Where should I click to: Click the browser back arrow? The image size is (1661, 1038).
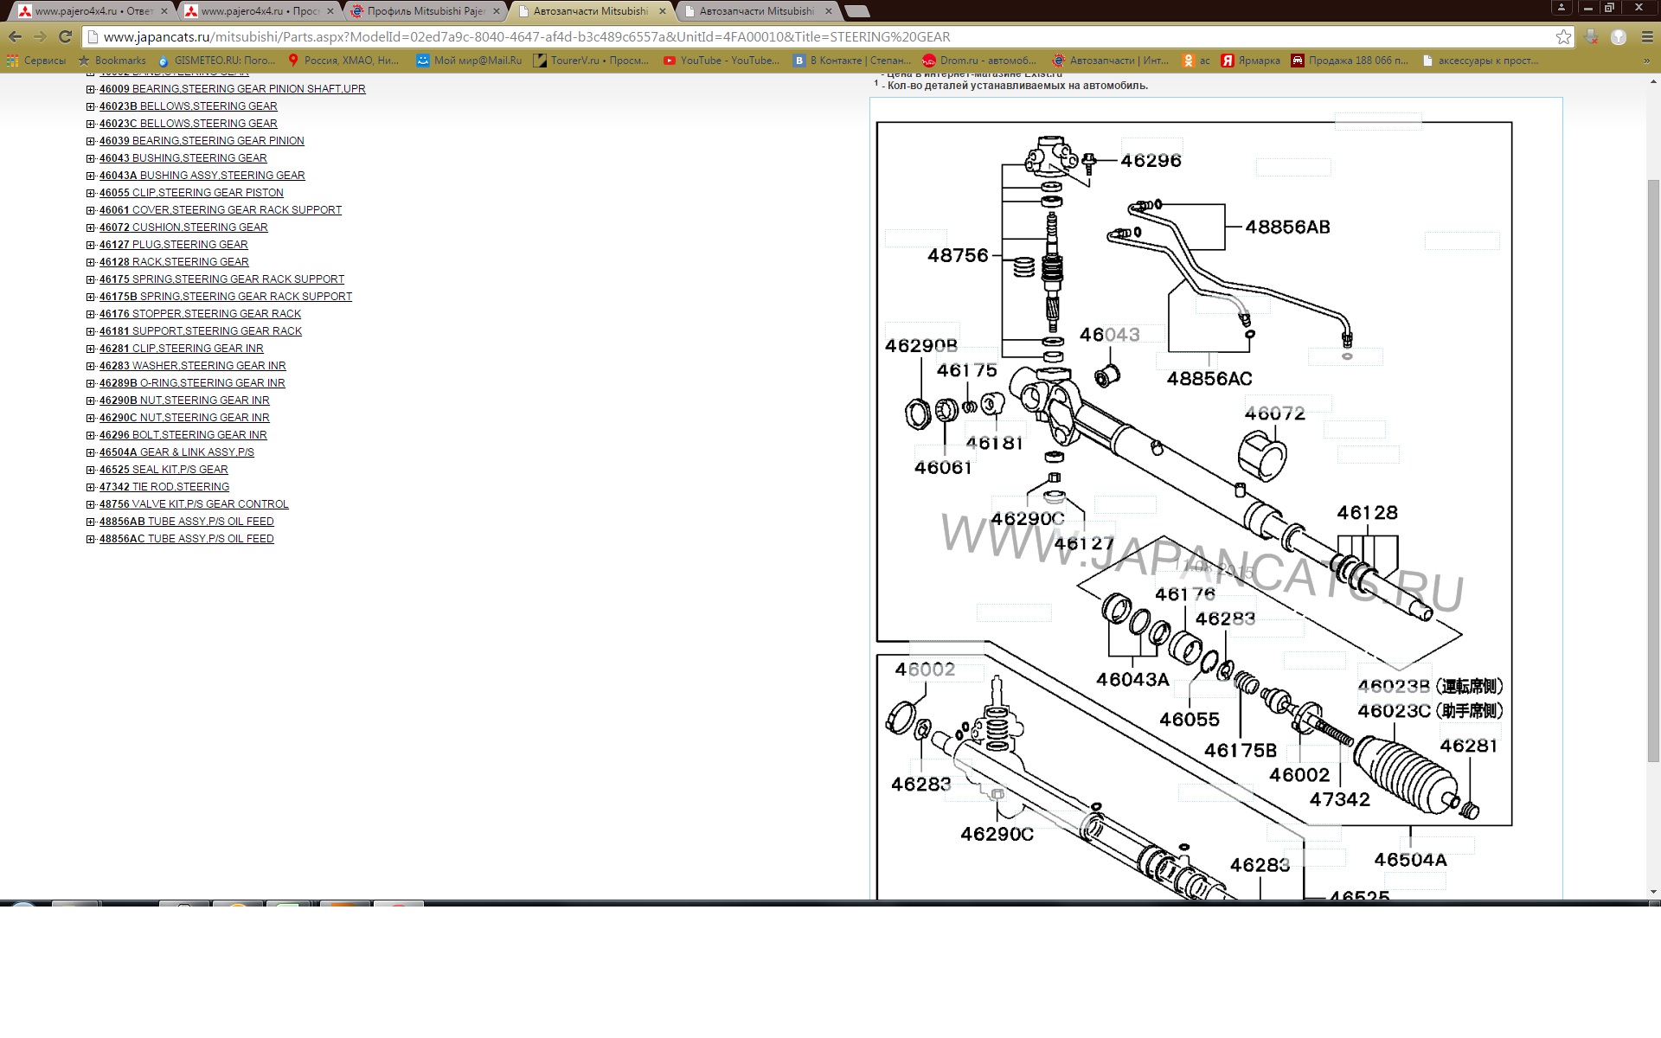pyautogui.click(x=15, y=37)
